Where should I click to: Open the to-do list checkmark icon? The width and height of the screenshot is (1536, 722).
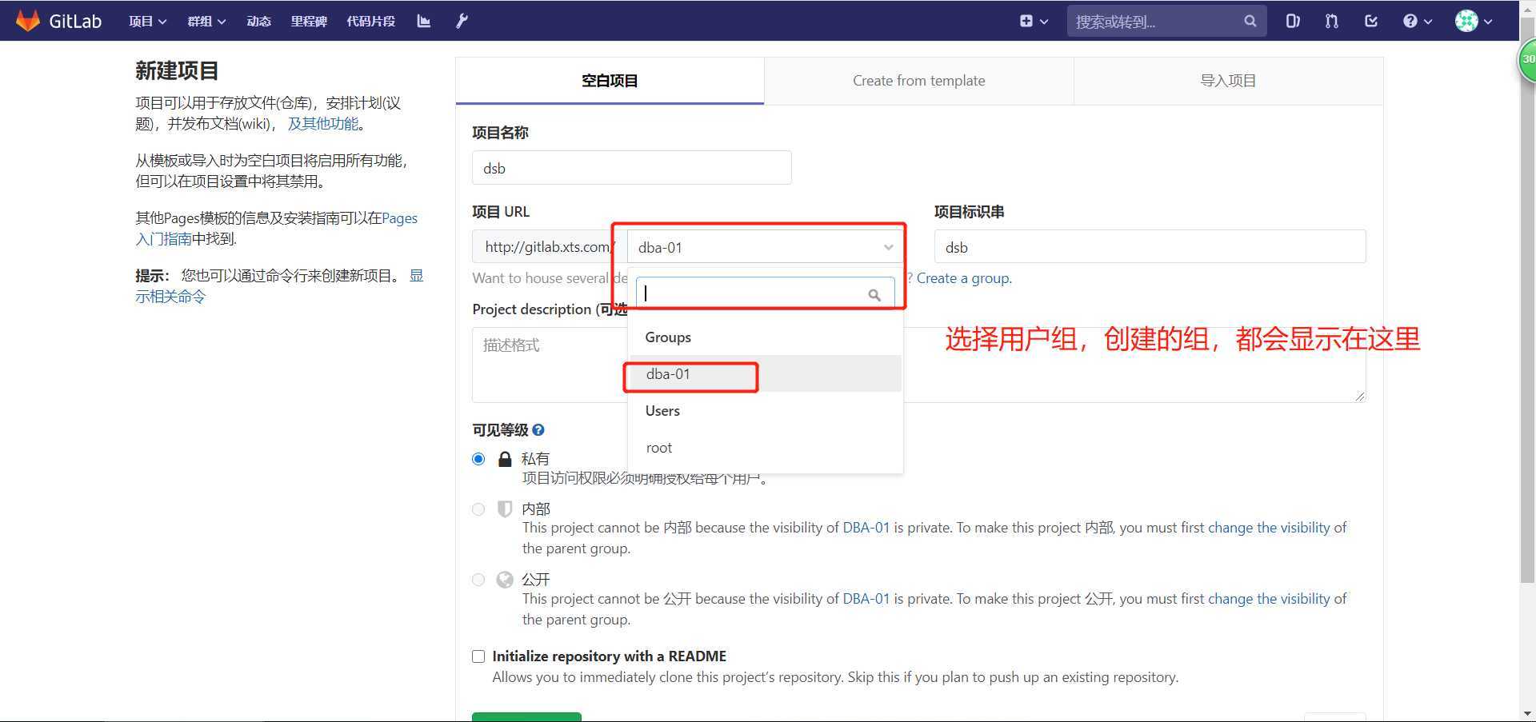point(1371,22)
